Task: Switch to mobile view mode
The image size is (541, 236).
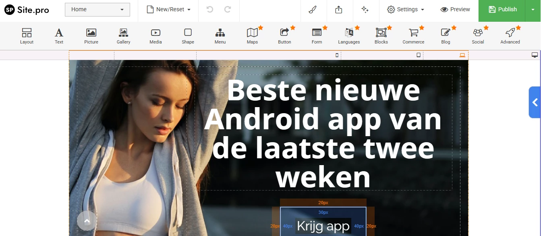Action: 337,55
